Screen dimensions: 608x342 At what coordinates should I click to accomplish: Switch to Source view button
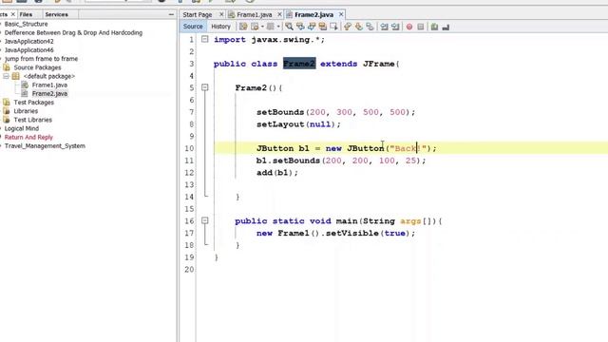pyautogui.click(x=193, y=27)
